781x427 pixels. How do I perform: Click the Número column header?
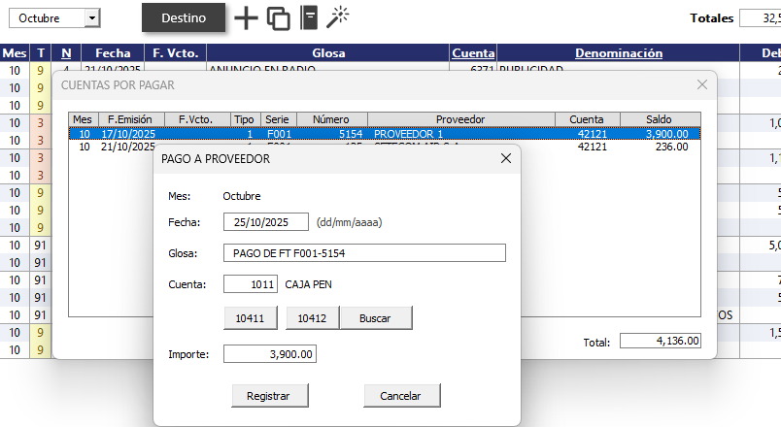[x=331, y=119]
